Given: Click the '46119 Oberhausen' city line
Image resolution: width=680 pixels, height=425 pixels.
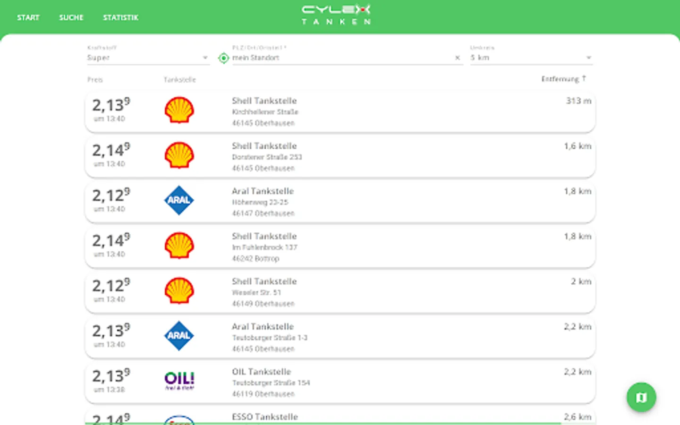Looking at the screenshot, I should (x=263, y=394).
